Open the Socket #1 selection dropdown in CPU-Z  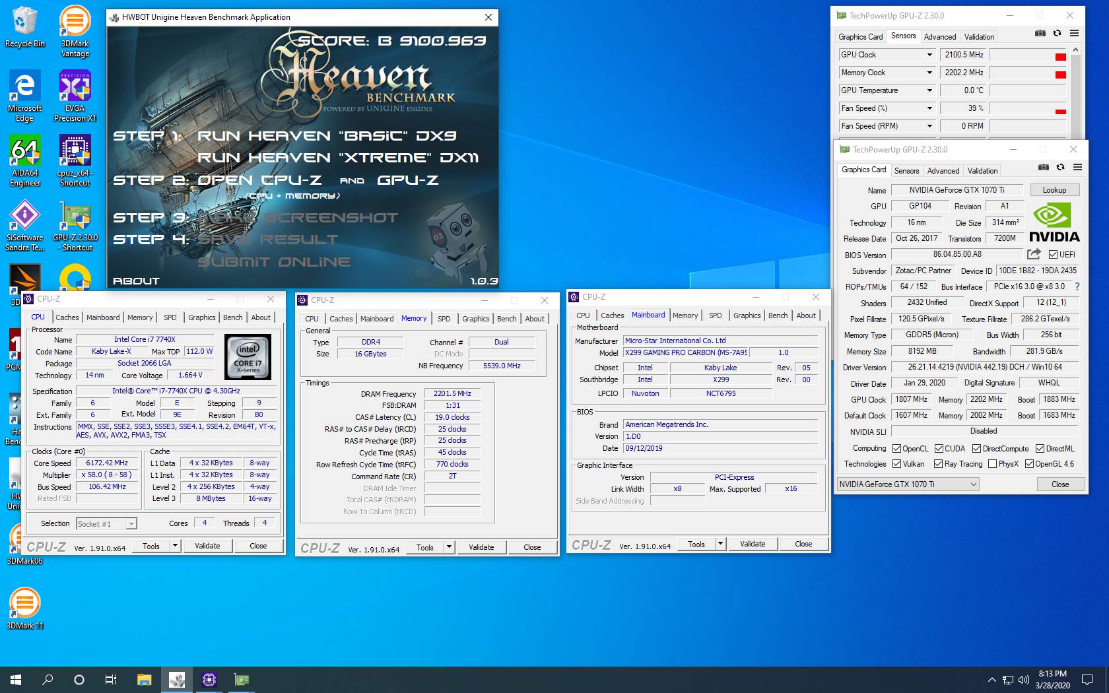pos(106,523)
